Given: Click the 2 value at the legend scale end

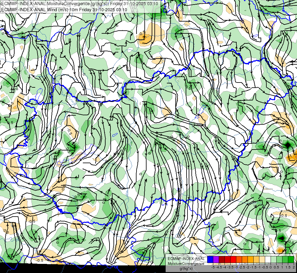Looking at the screenshot, I should [x=294, y=267].
